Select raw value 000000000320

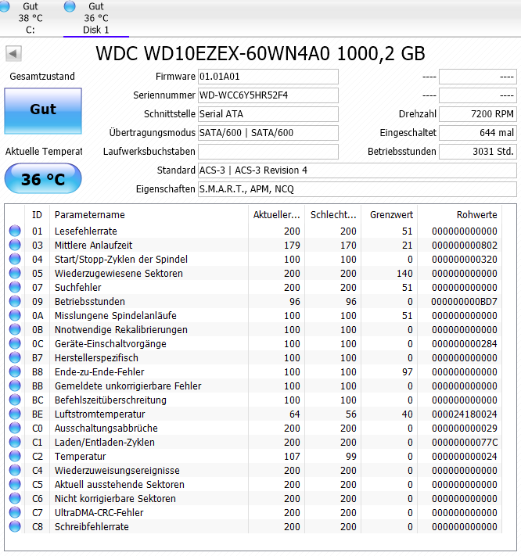[464, 259]
